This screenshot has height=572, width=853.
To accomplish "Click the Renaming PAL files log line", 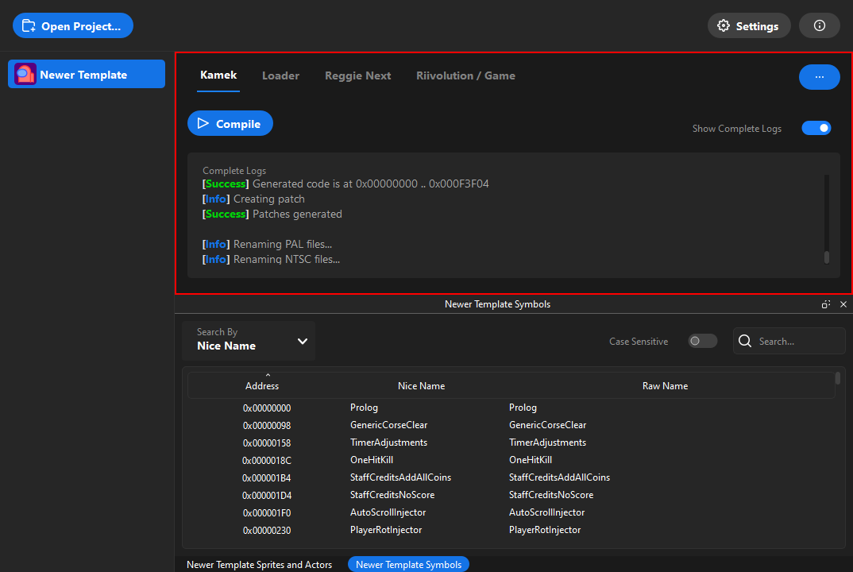I will [267, 245].
